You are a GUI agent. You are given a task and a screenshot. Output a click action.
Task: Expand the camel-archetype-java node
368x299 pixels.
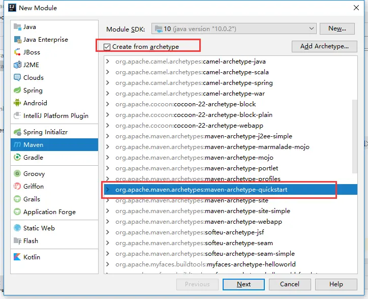108,62
